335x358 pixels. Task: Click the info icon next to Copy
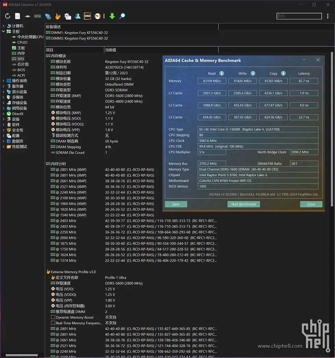point(283,73)
